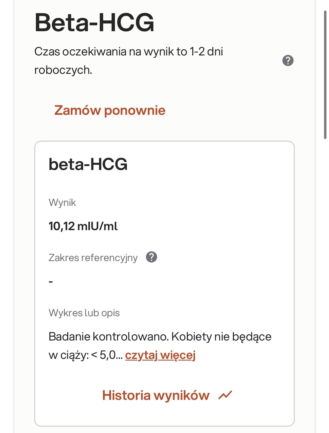Click the 1-2 dni waiting time text
This screenshot has width=329, height=433.
(206, 52)
